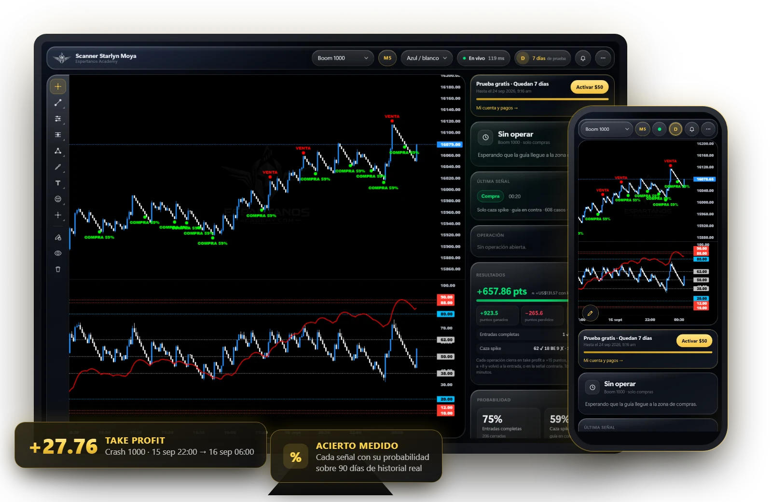
Task: Select the horizontal levels alignment tool
Action: click(x=58, y=135)
